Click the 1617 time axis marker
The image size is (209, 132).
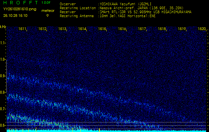[x=142, y=29]
